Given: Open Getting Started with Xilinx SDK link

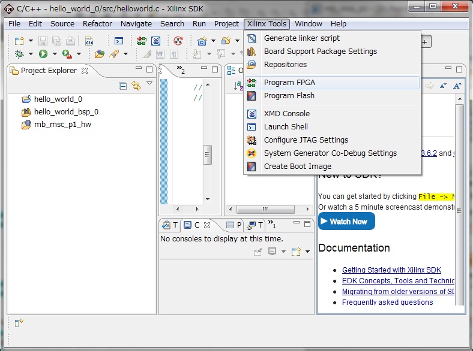Looking at the screenshot, I should (391, 270).
